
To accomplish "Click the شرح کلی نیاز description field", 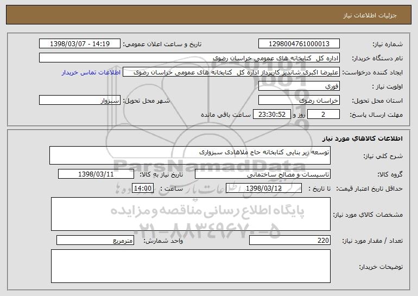I will 194,155.
